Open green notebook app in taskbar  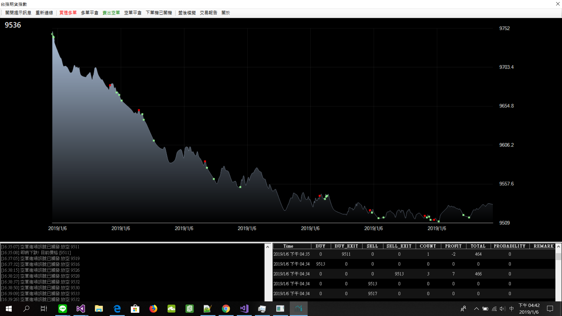[190, 309]
